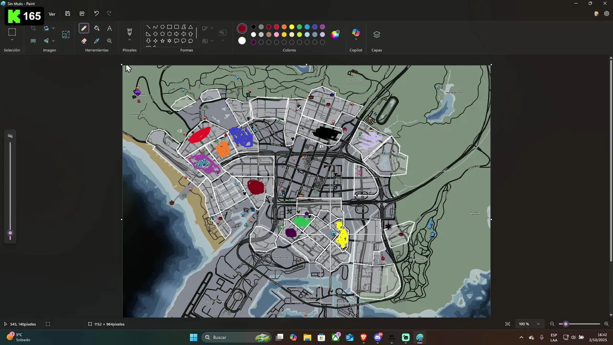Image resolution: width=613 pixels, height=345 pixels.
Task: Expand the Flip options dropdown arrow
Action: 53,41
